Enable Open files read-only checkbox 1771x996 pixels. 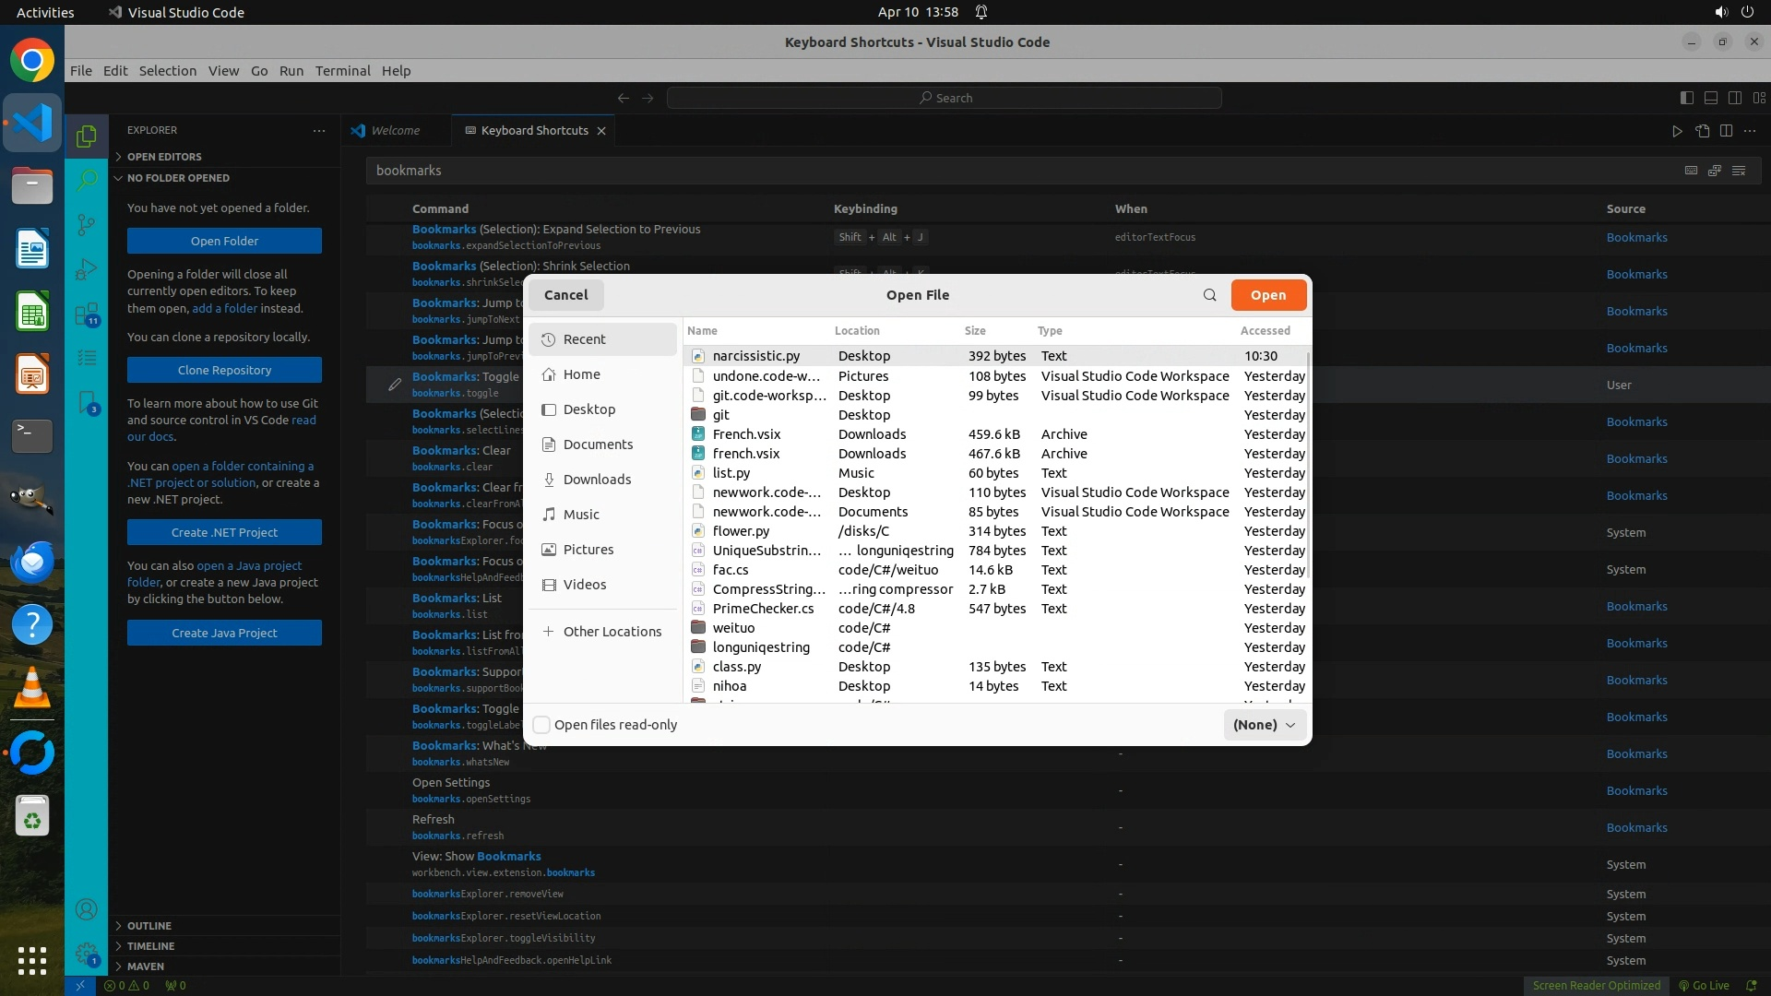[542, 725]
